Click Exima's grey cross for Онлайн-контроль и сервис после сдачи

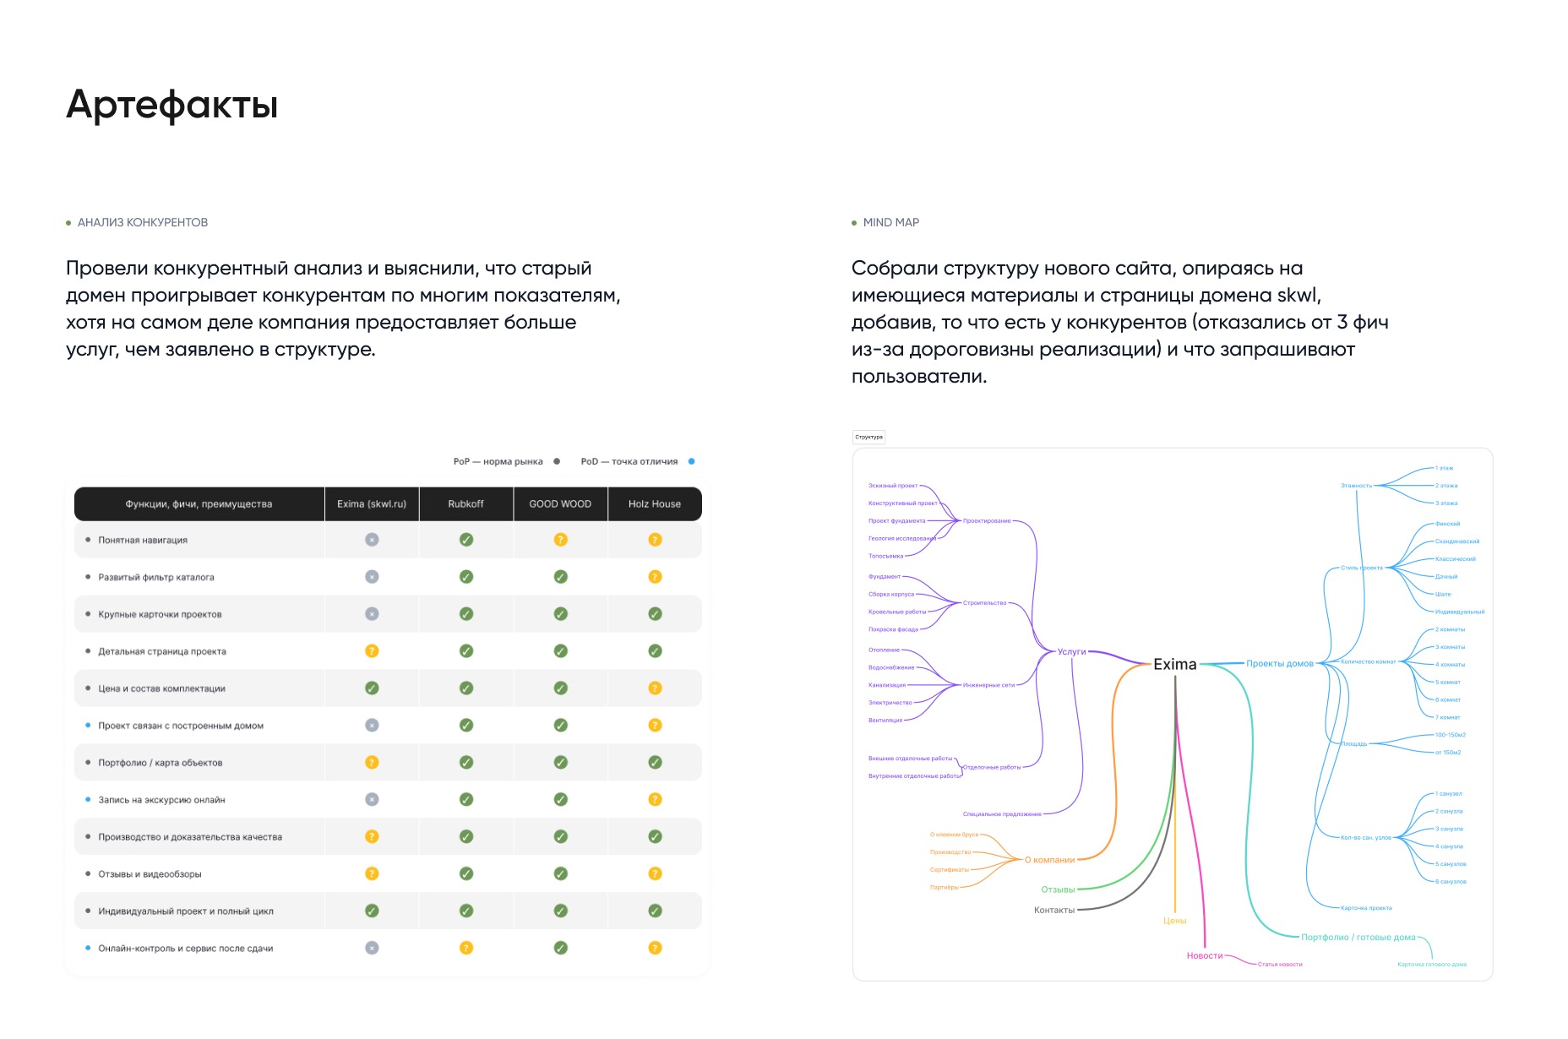tap(372, 949)
